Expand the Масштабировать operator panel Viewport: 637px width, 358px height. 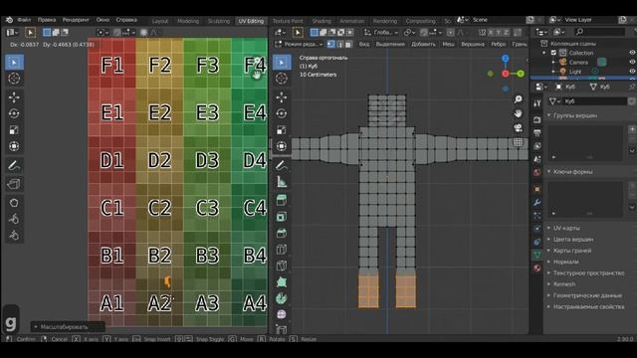tap(68, 327)
